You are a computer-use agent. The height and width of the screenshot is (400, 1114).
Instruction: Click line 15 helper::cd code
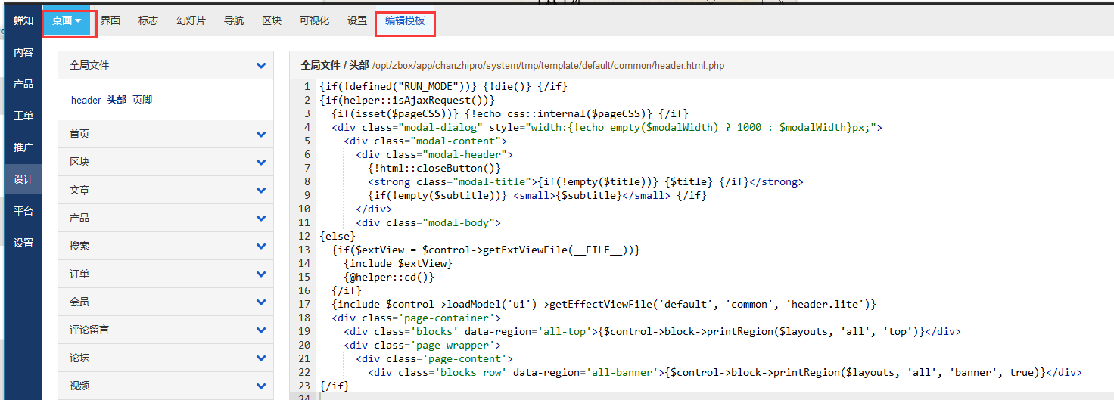[x=389, y=277]
